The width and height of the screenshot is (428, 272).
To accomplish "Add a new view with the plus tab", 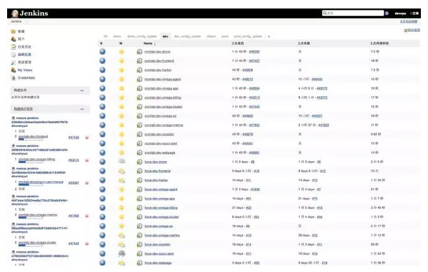I will [269, 37].
